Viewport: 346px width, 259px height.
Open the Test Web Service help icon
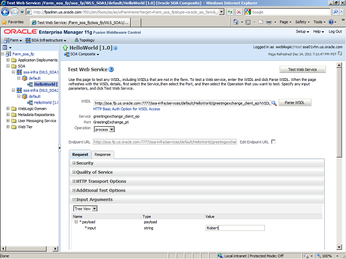tap(111, 70)
